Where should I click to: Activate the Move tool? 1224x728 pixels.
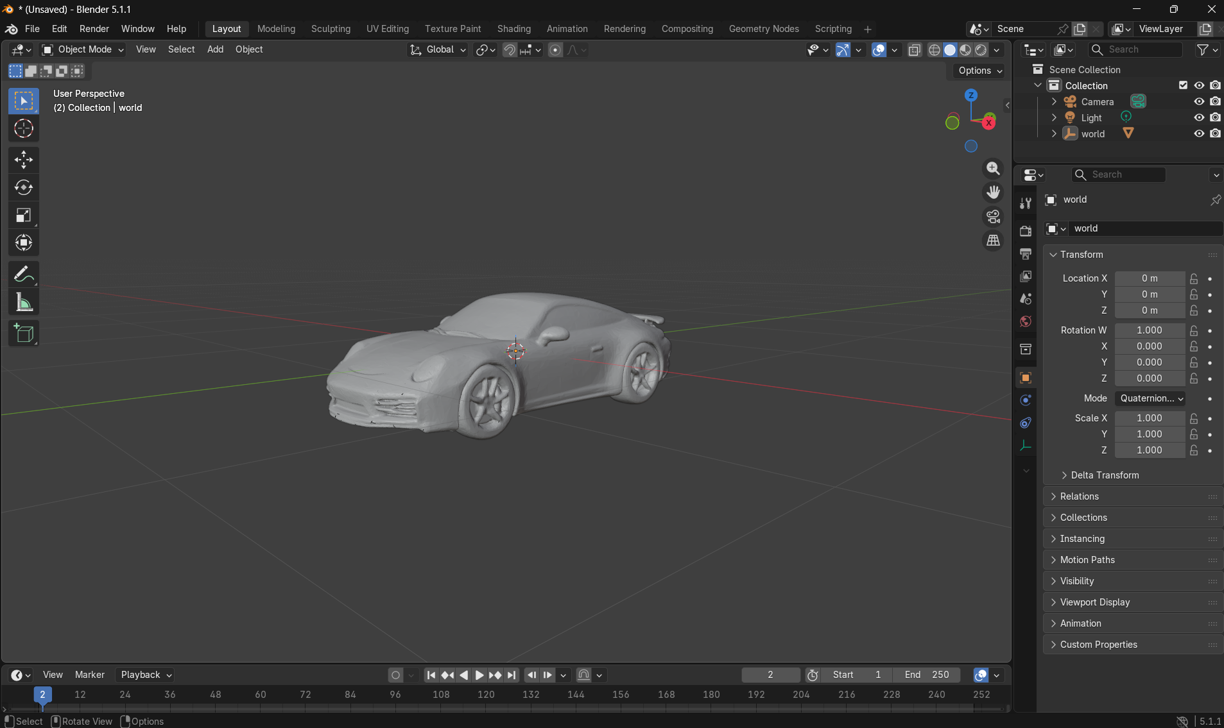point(24,160)
